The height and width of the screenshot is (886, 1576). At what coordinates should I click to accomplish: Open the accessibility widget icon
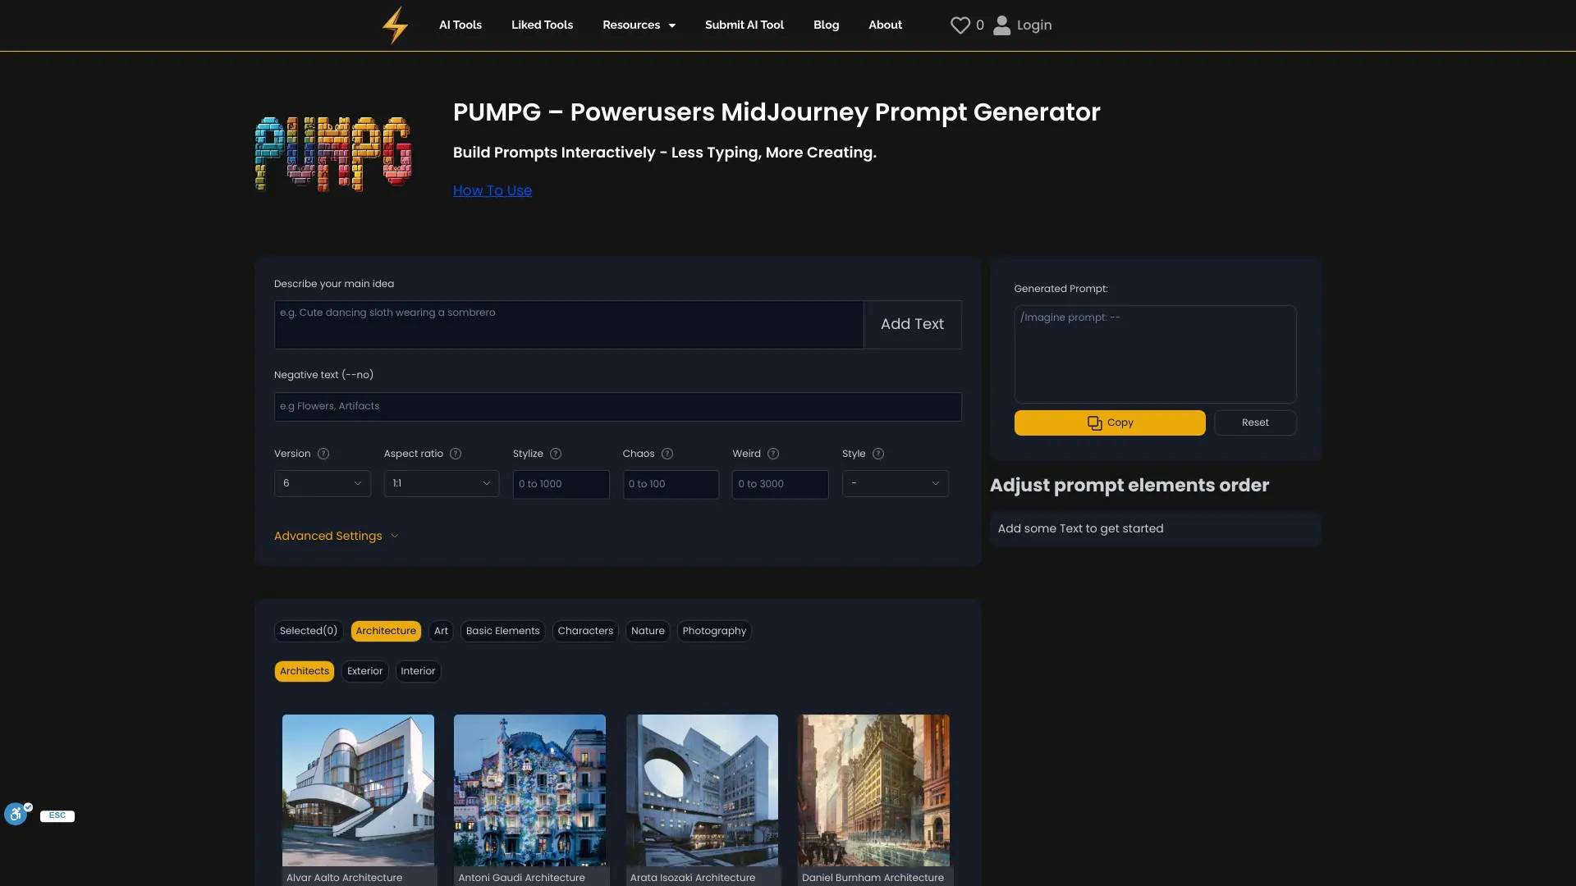coord(16,814)
